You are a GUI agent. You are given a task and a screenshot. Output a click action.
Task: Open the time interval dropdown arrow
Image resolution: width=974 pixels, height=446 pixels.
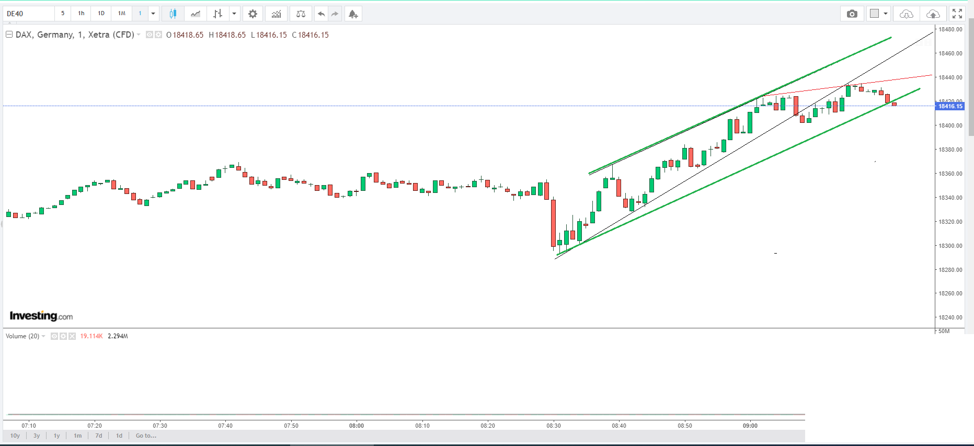pyautogui.click(x=153, y=14)
